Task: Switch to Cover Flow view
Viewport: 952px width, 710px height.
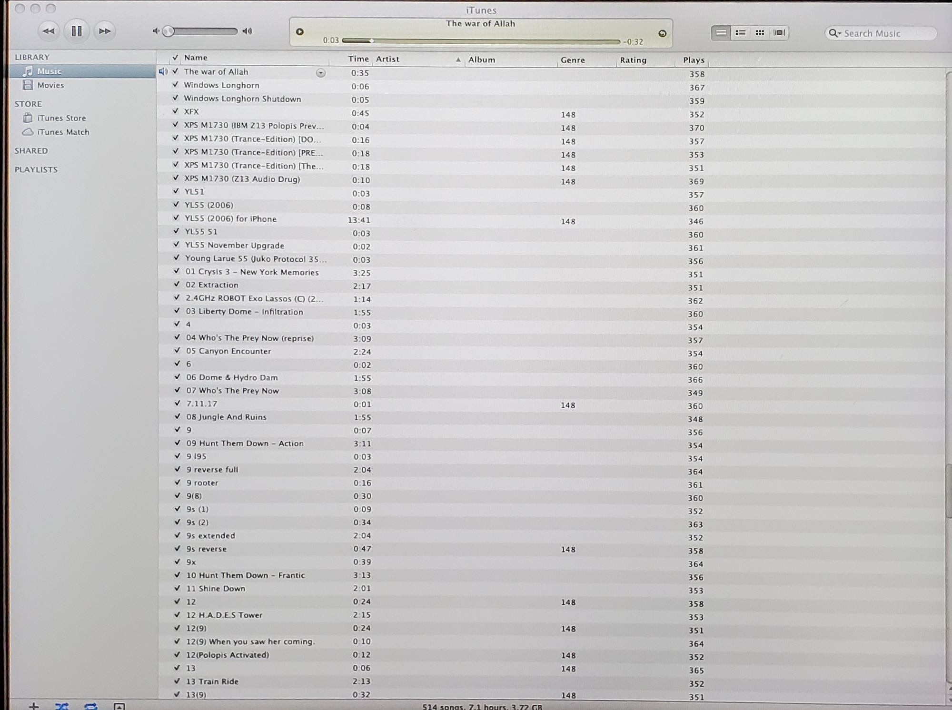Action: tap(779, 33)
